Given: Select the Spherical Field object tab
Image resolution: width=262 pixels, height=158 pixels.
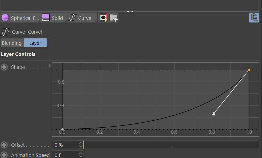Looking at the screenshot, I should point(21,18).
